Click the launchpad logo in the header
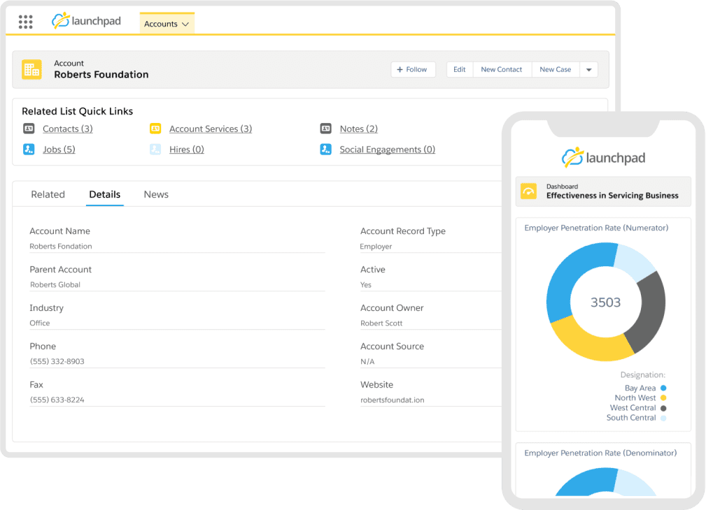This screenshot has height=510, width=706. (87, 21)
